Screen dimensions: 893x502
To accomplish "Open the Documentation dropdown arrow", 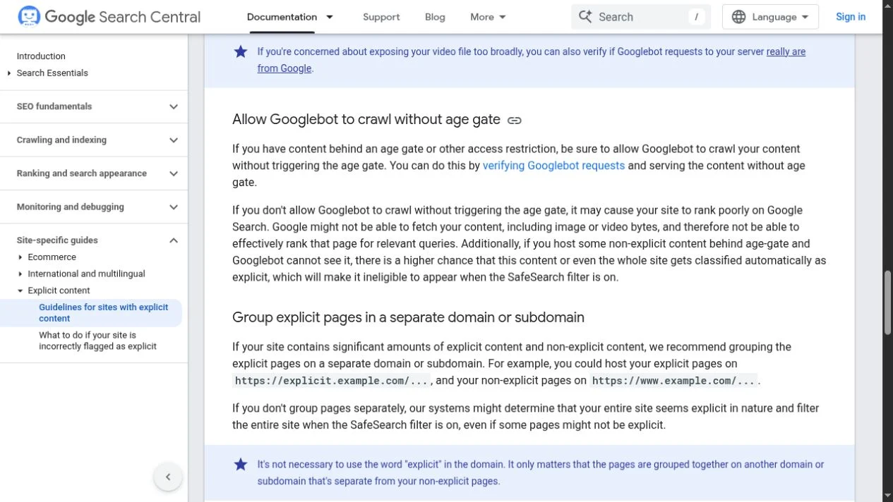I will 330,17.
